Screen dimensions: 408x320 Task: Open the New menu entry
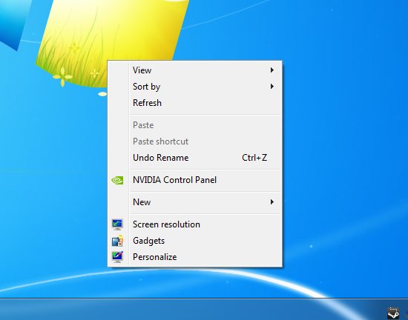194,202
